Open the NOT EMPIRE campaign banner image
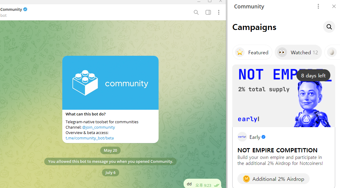340x188 pixels. pos(284,96)
